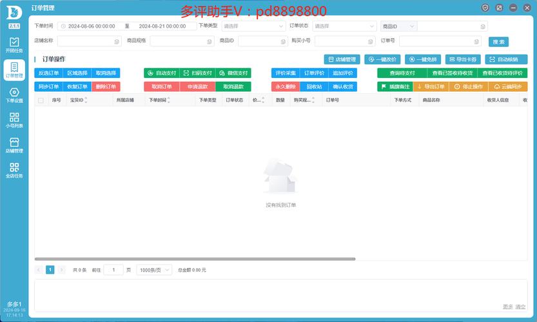
Task: Click the top 店铺管理 toolbar button
Action: 342,59
